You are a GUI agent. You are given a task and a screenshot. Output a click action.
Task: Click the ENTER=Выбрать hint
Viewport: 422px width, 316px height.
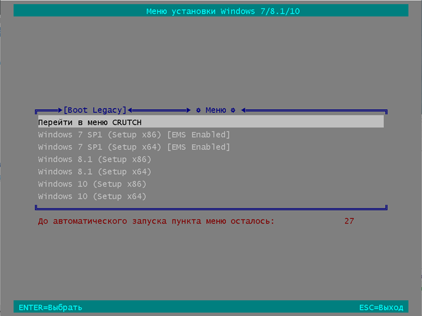pyautogui.click(x=50, y=308)
